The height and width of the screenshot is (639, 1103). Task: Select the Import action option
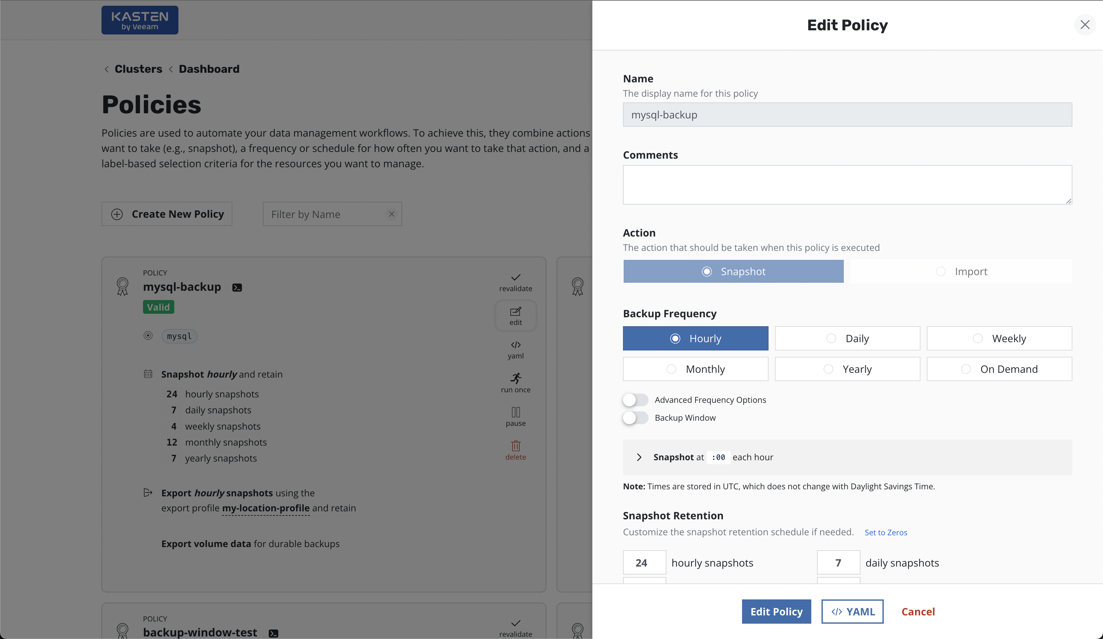[x=961, y=271]
